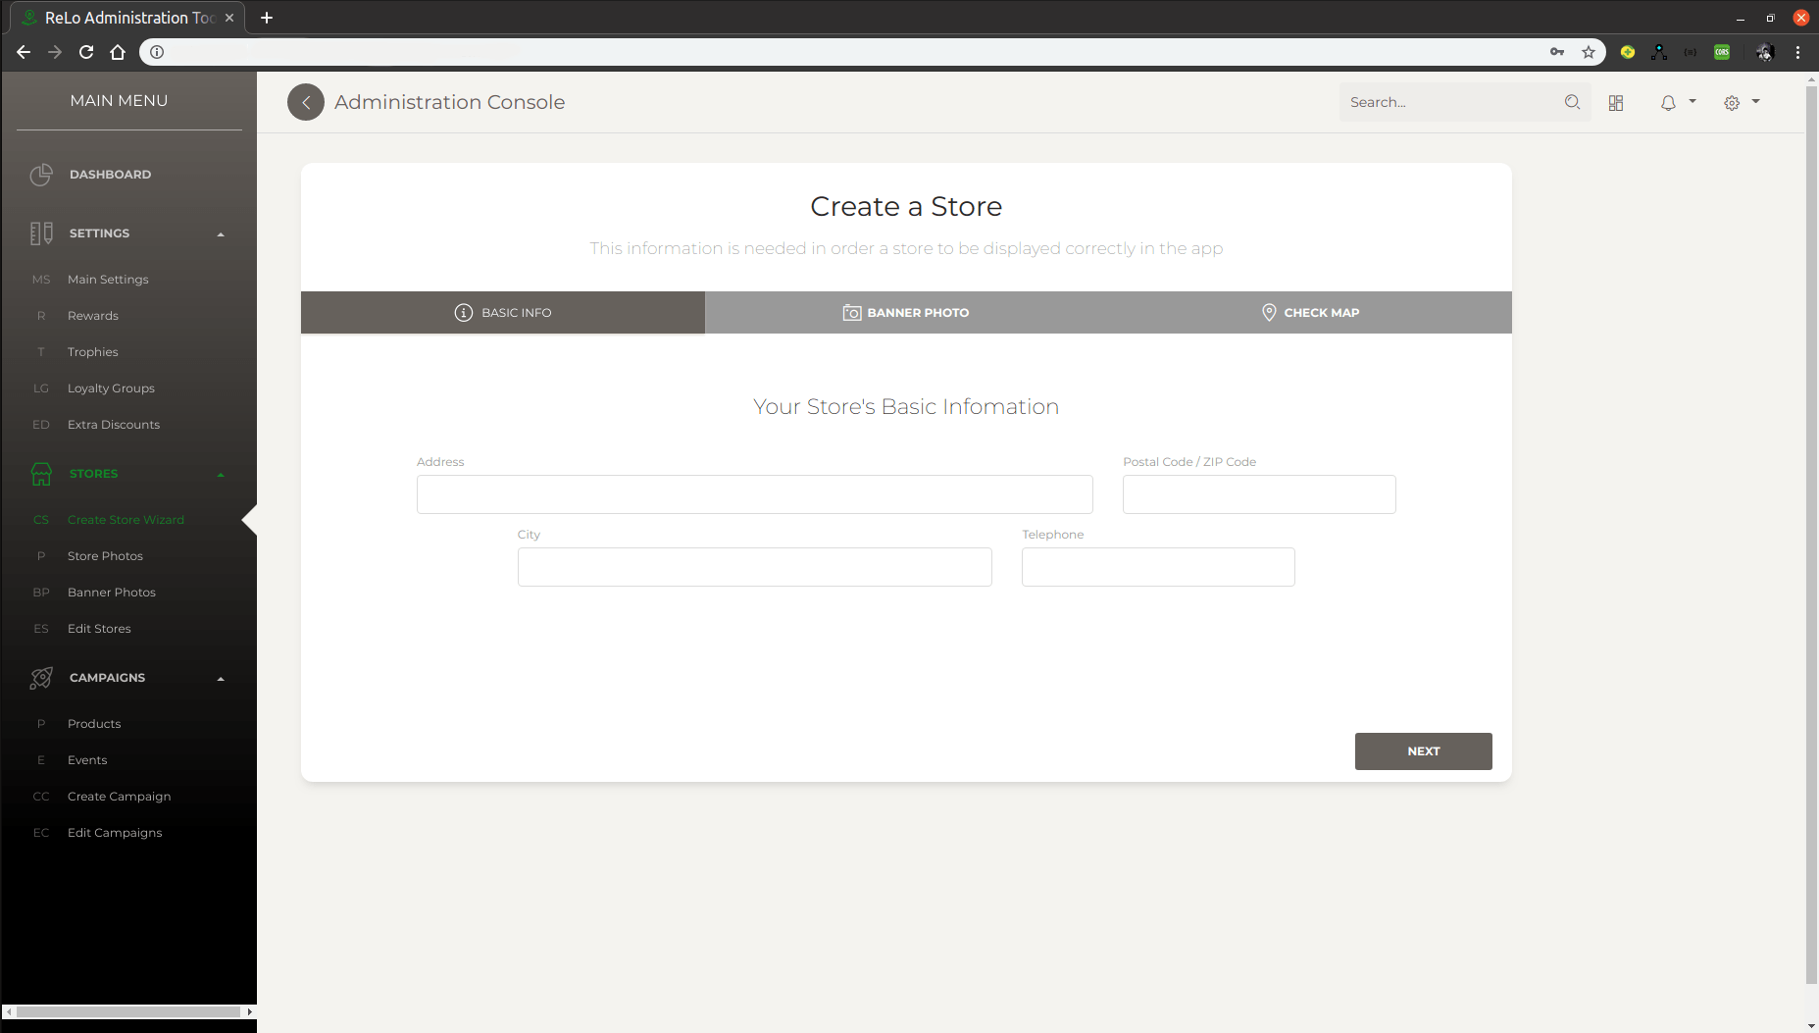Screen dimensions: 1819x1033
Task: Click the rocket icon beside CAMPAIGNS
Action: 41,677
